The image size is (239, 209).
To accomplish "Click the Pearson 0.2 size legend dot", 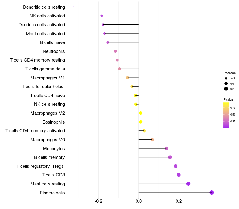I will (226, 89).
